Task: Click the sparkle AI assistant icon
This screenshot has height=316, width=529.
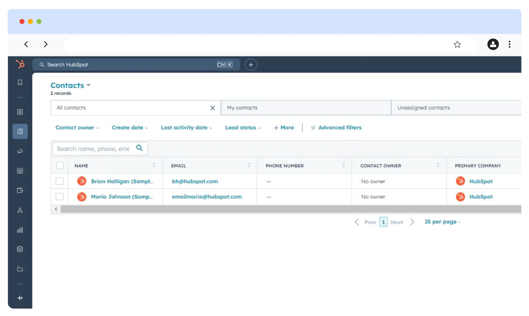Action: [20, 298]
